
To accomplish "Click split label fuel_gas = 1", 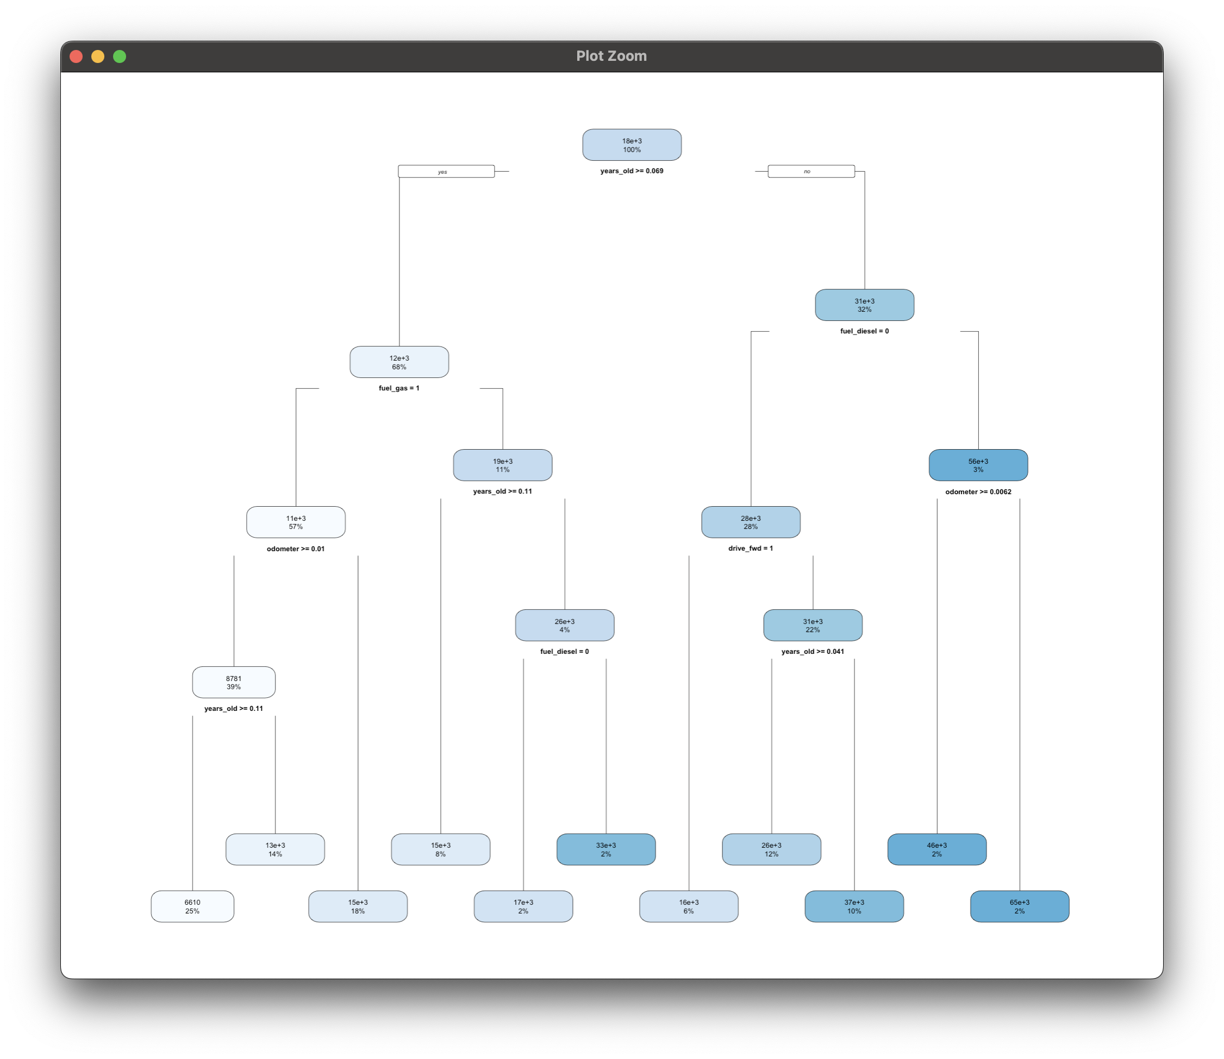I will [399, 388].
